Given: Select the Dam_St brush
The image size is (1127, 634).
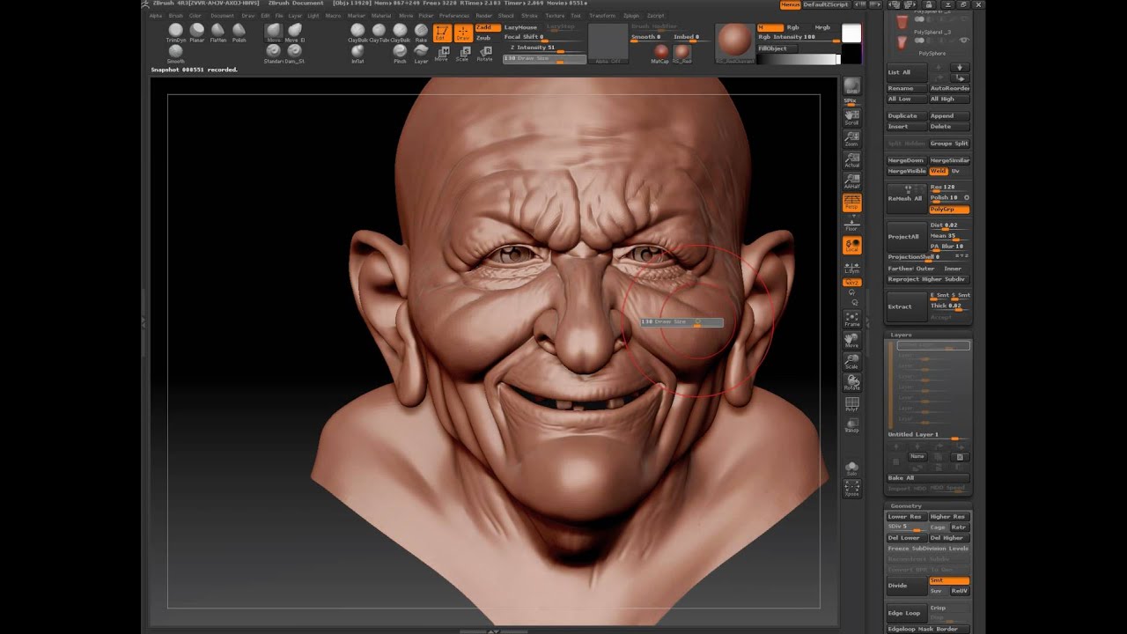Looking at the screenshot, I should (295, 54).
